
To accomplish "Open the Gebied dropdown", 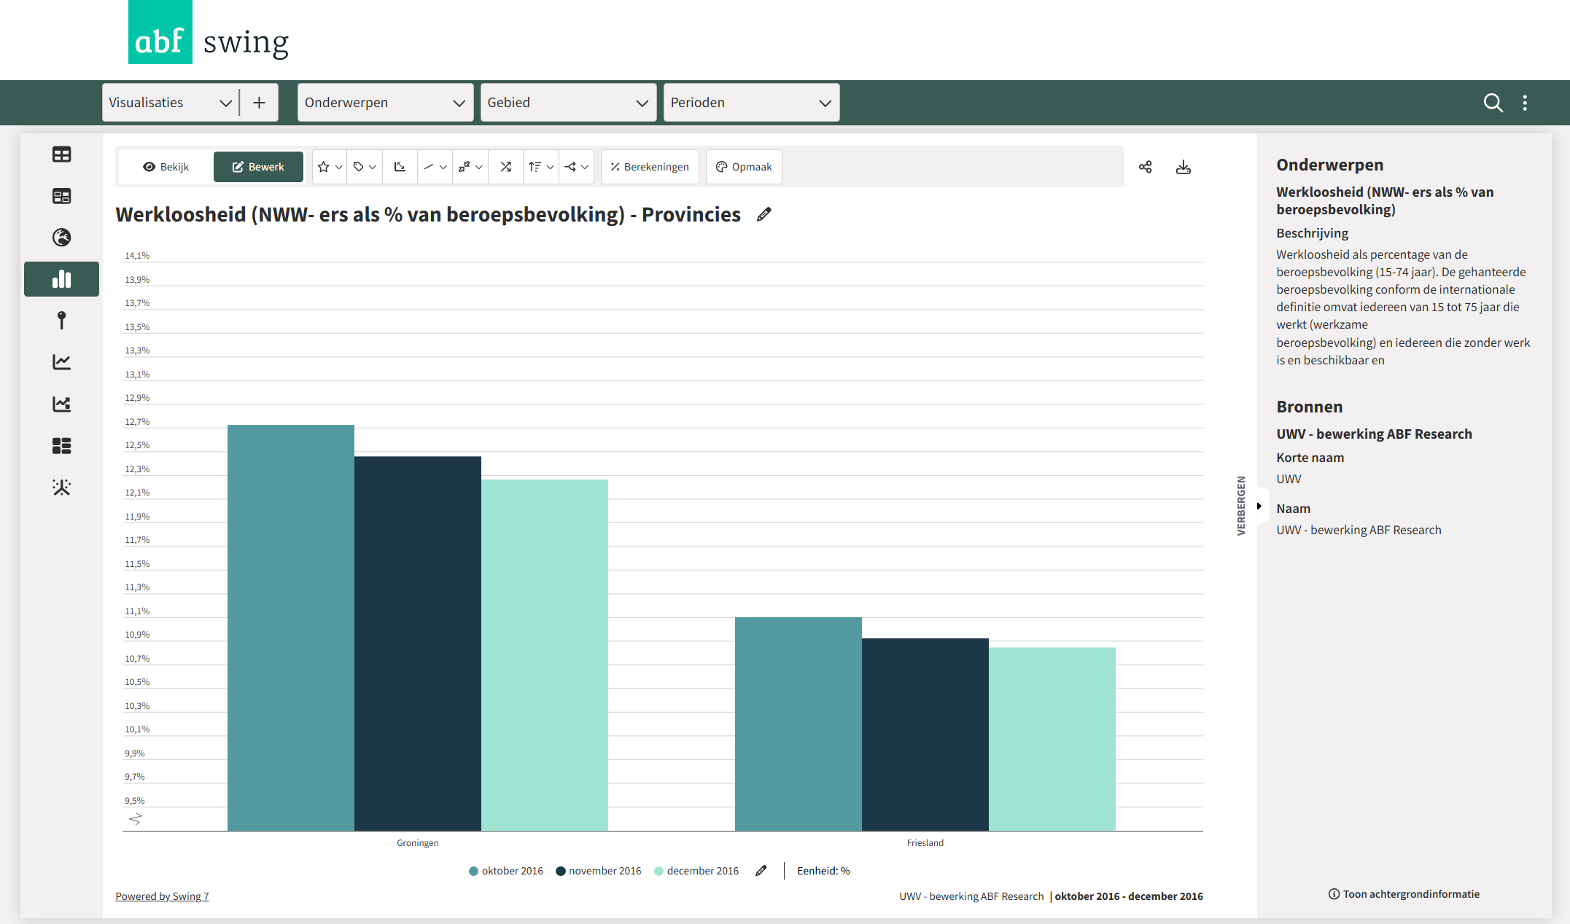I will (567, 103).
